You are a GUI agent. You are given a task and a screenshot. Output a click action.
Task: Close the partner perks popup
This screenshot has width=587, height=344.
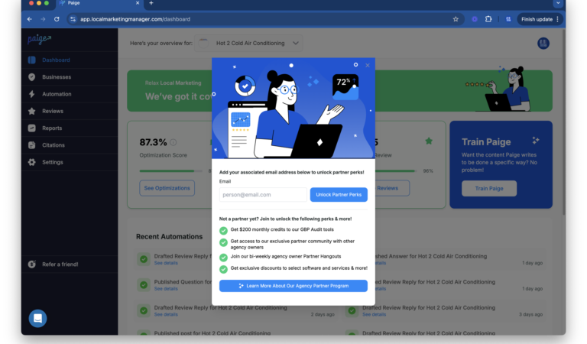pos(368,65)
